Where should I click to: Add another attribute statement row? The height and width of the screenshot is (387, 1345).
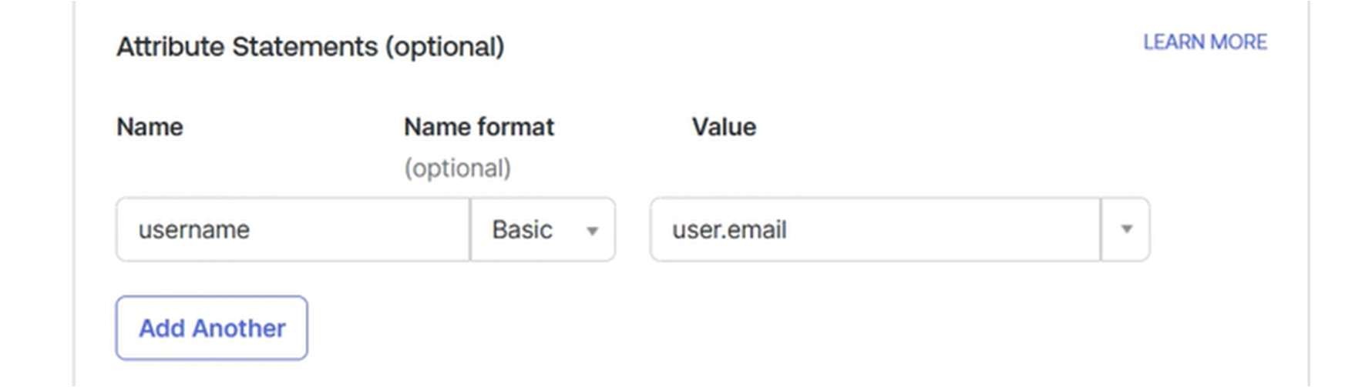(212, 328)
